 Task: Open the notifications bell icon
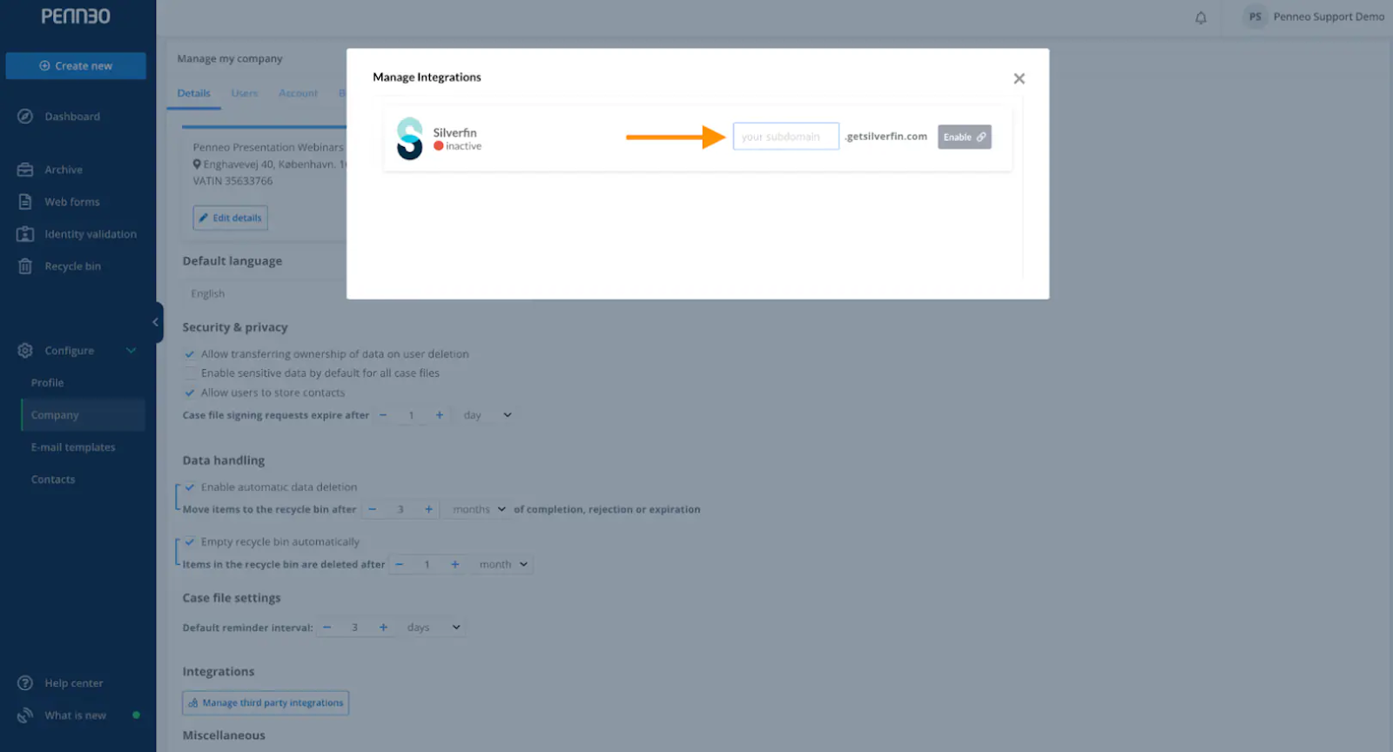tap(1201, 17)
